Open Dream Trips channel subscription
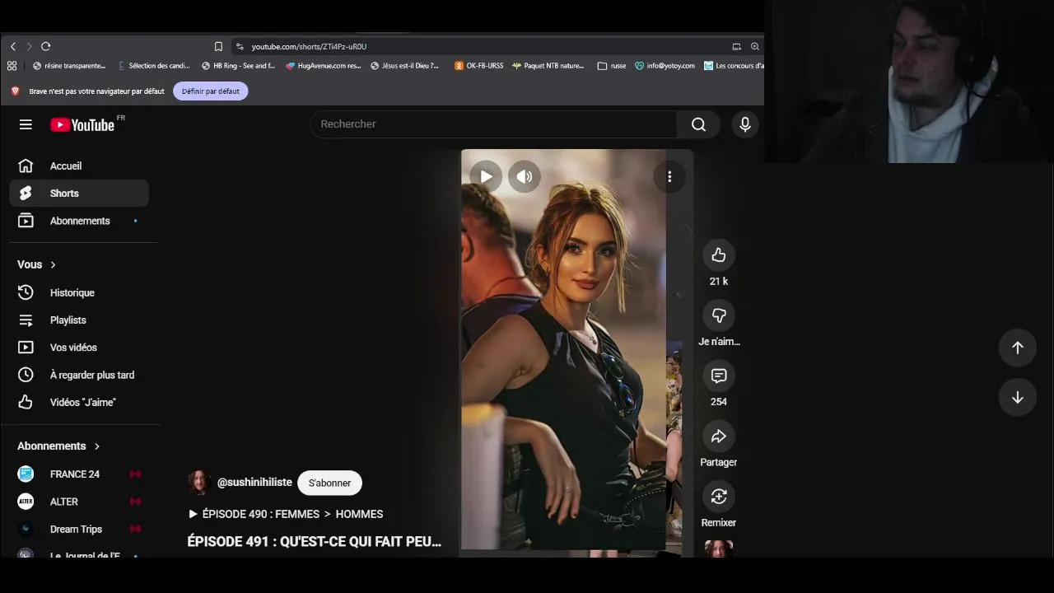Screen dimensions: 1054x593 click(x=79, y=529)
